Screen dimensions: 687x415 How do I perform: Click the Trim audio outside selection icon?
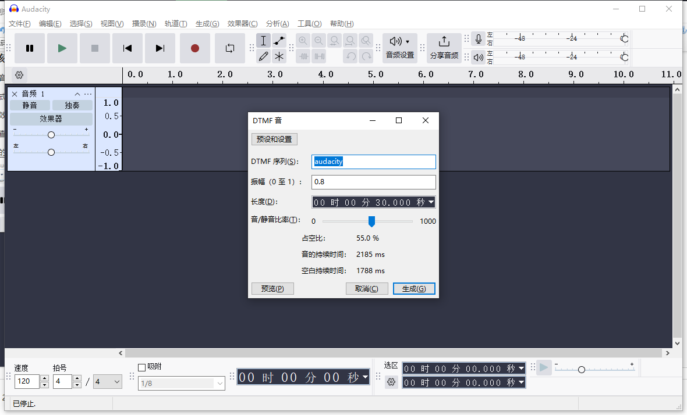click(303, 56)
